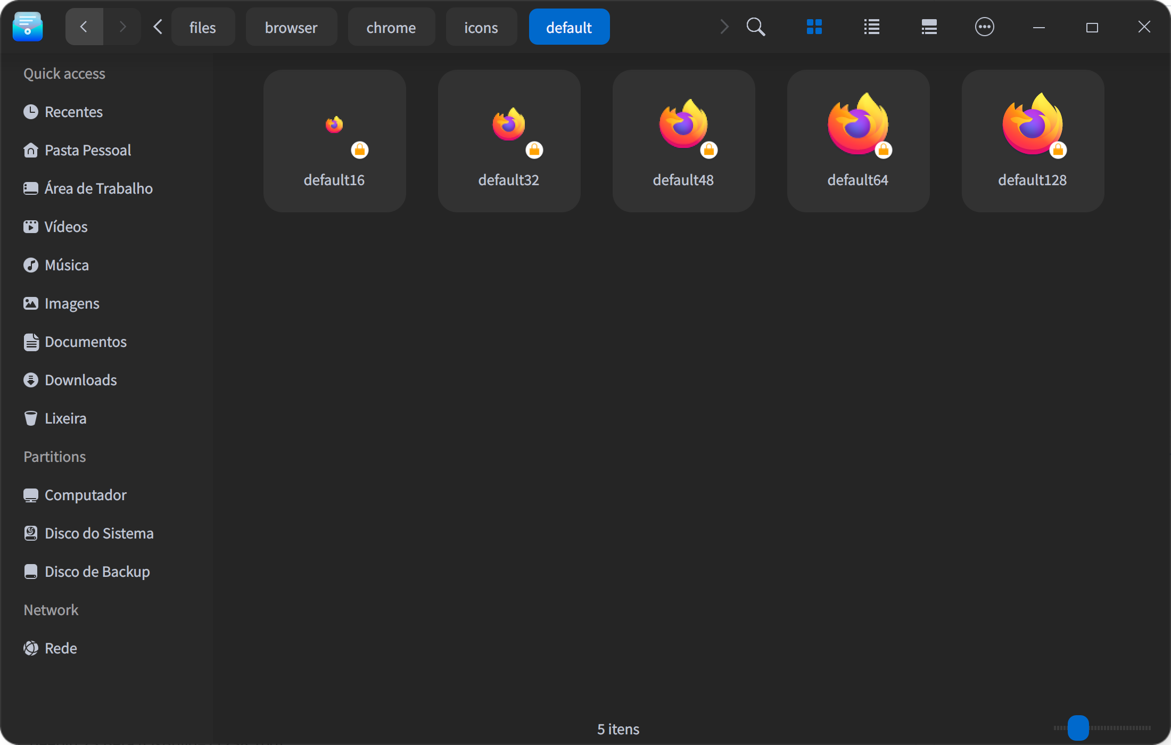Open Disco de Backup partition
Screen dimensions: 1171x745
[97, 572]
